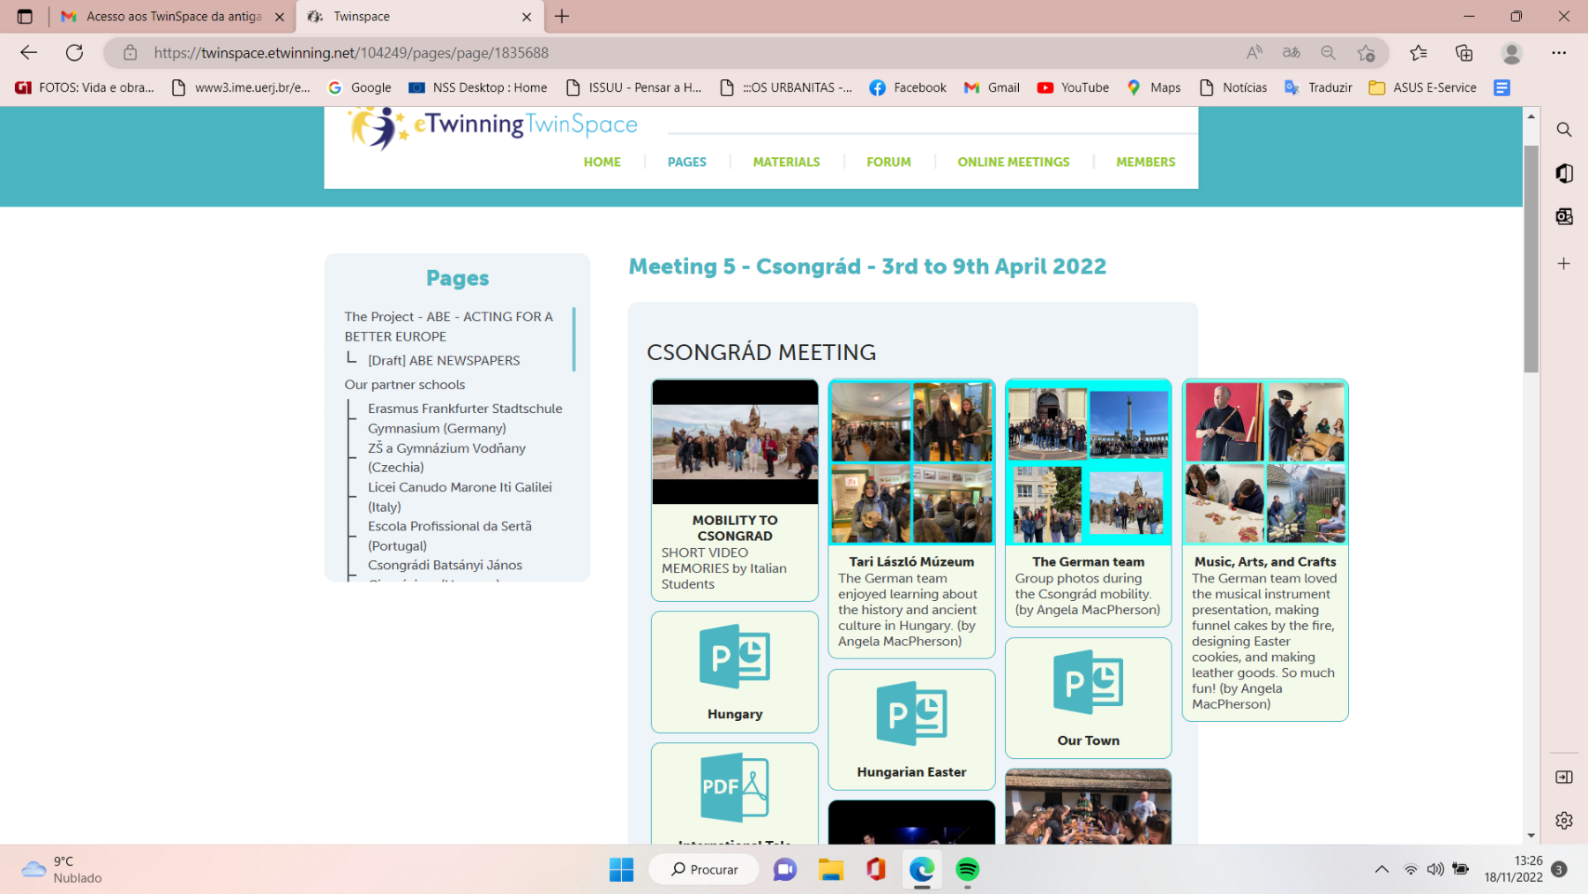
Task: Open Csongrádi Batsányi János page
Action: coord(445,565)
